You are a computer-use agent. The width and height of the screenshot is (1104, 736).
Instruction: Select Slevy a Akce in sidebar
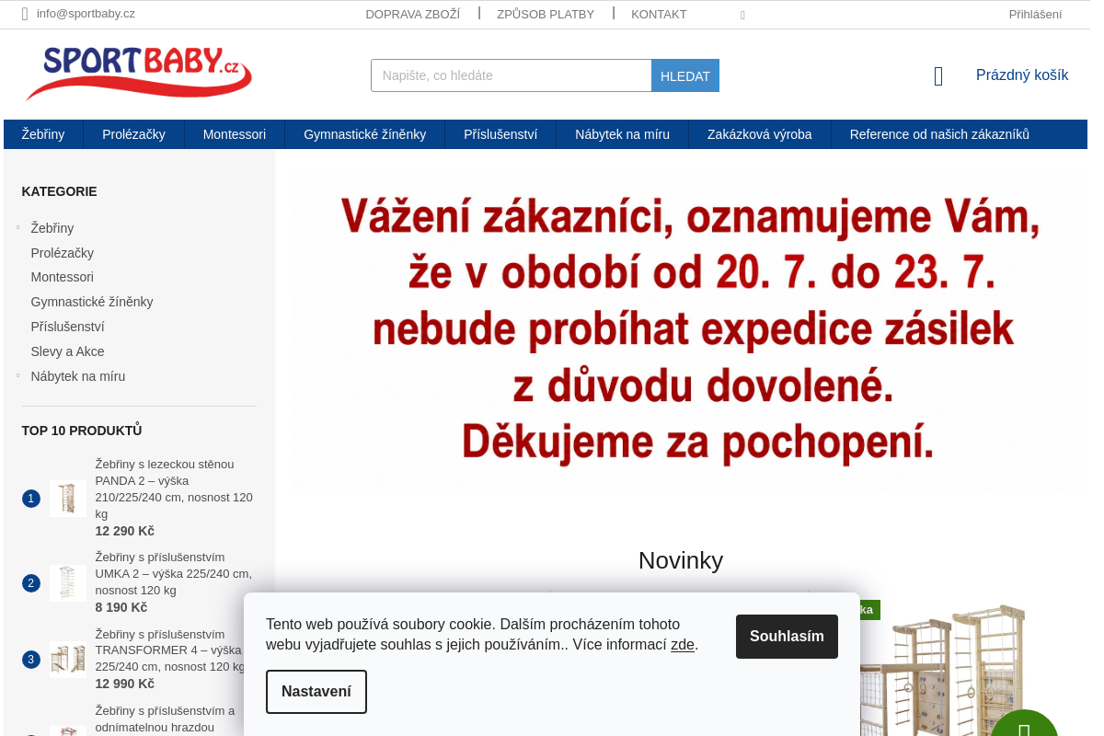67,351
